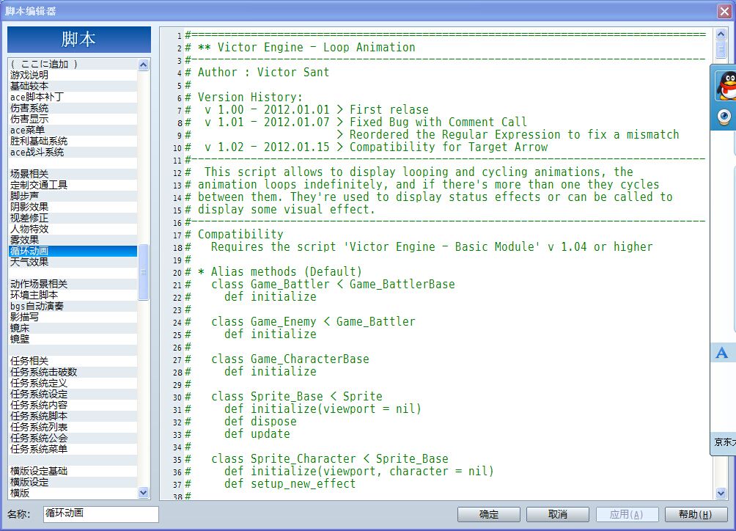
Task: Select script 动作场景相关
Action: [x=73, y=284]
